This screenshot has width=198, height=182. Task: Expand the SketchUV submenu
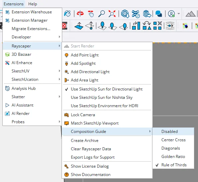(x=32, y=71)
